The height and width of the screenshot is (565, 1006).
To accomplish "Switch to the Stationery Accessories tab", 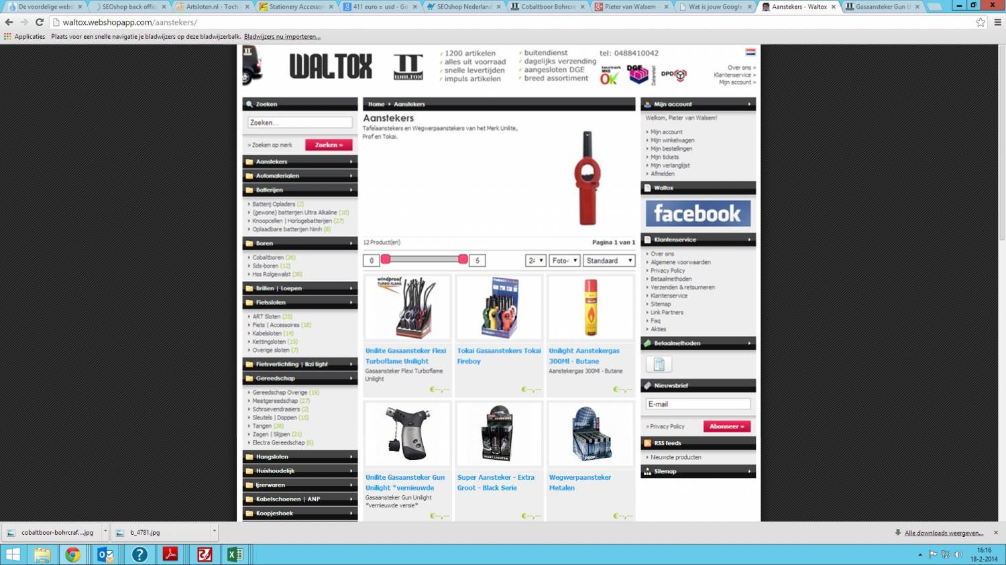I will click(295, 7).
